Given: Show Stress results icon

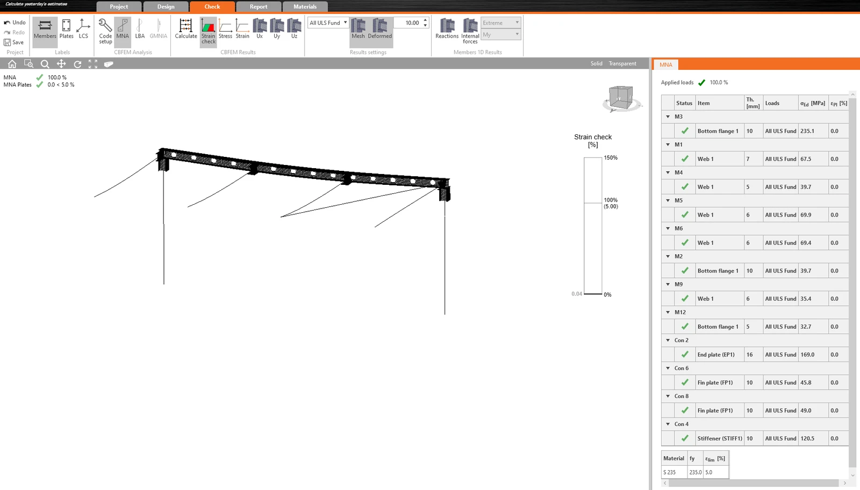Looking at the screenshot, I should pos(225,29).
